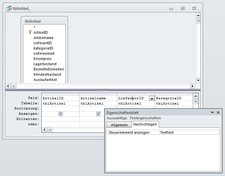The image size is (225, 176).
Task: Minimize the tblArtikel_ query window
Action: pyautogui.click(x=171, y=9)
